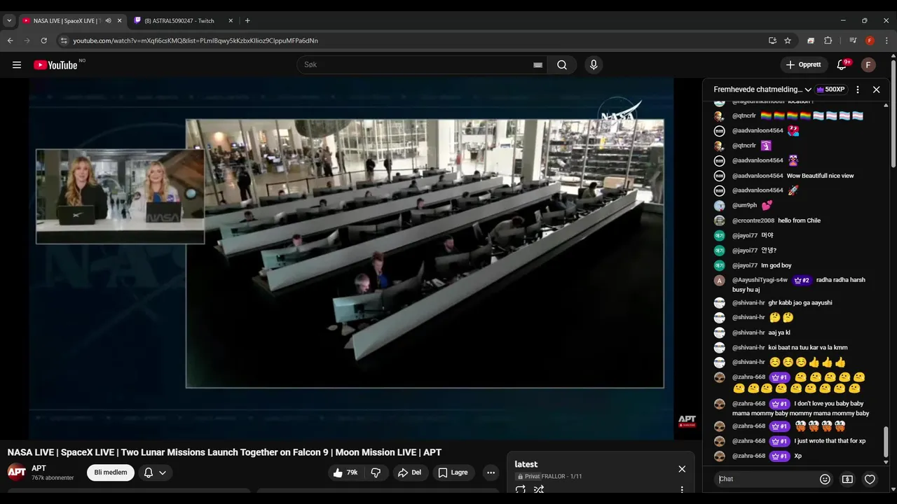
Task: Expand notification preferences chevron beside bell
Action: click(163, 472)
